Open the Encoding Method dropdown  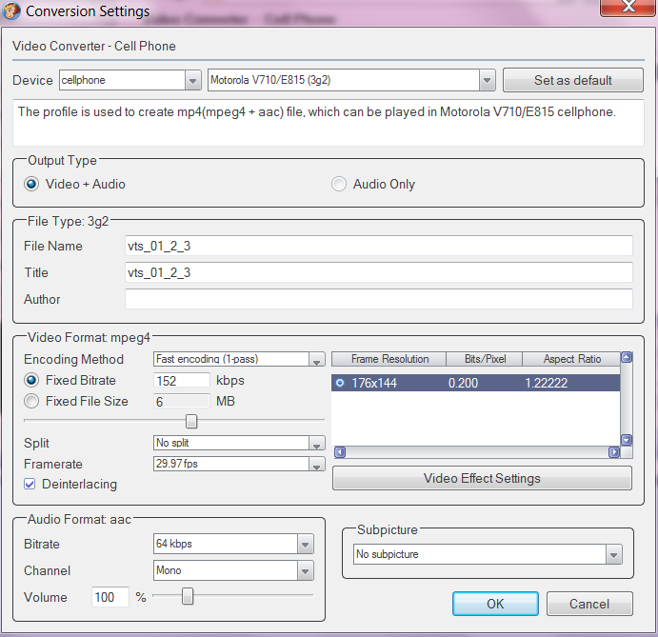point(316,360)
